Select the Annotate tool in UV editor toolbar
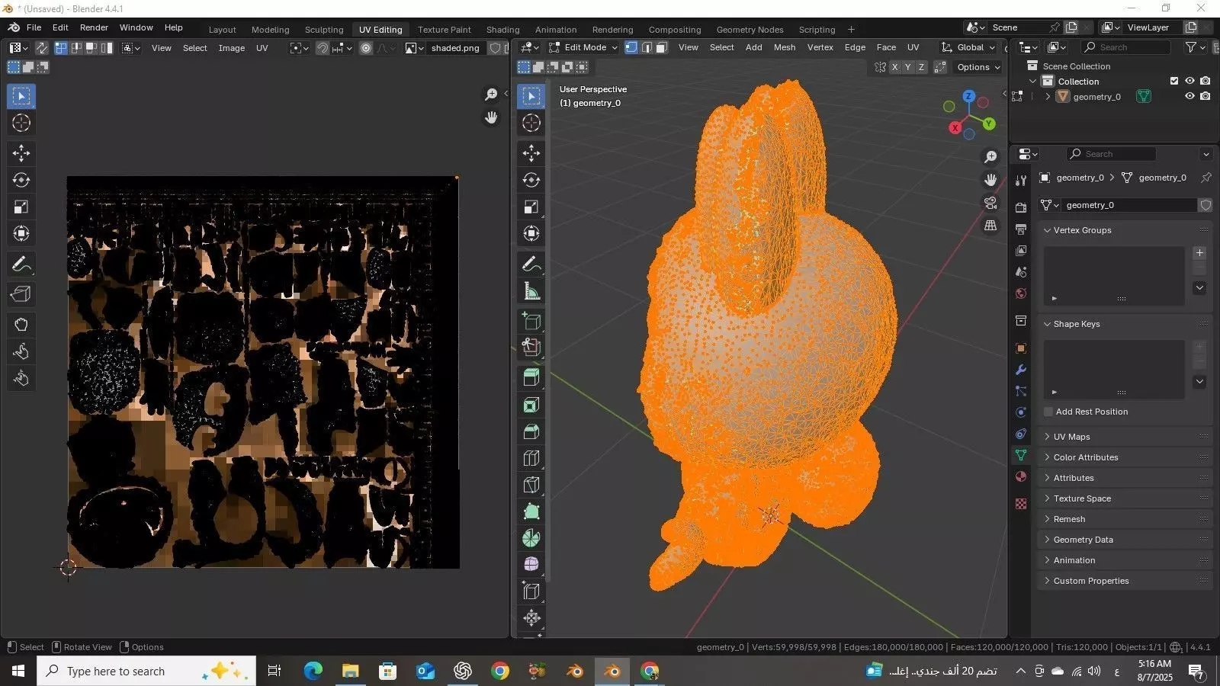The image size is (1220, 686). pos(21,264)
